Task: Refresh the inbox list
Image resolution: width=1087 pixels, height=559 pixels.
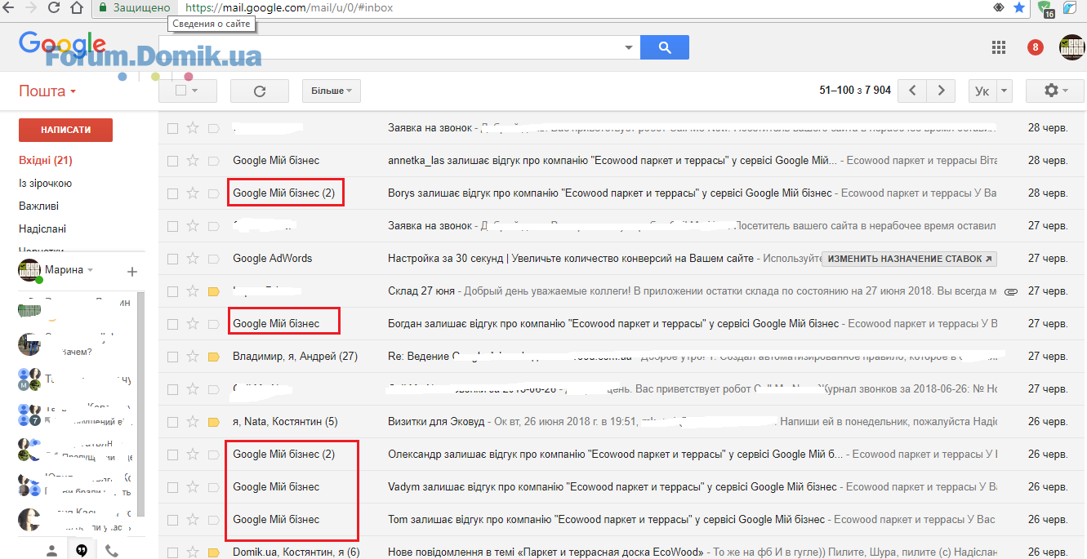Action: [x=260, y=91]
